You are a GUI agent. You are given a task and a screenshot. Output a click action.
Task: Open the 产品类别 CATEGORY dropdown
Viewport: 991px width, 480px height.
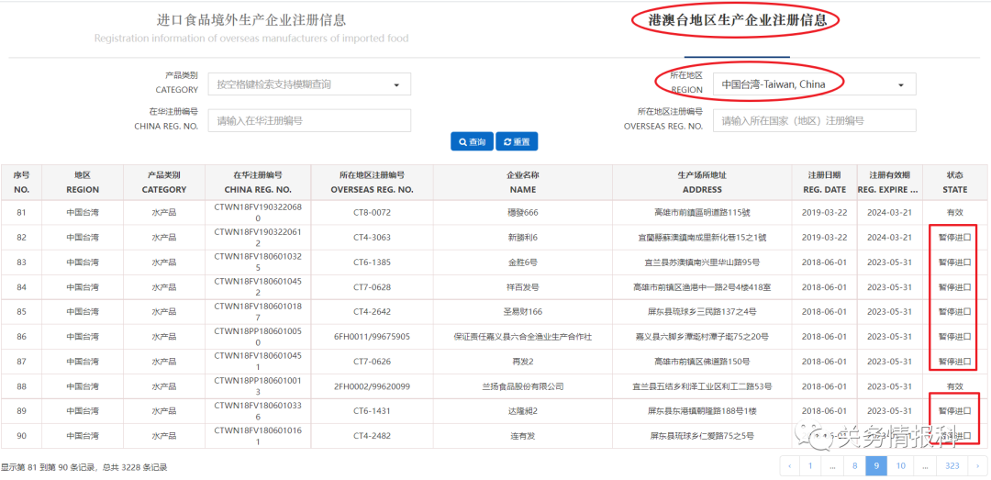coord(309,84)
